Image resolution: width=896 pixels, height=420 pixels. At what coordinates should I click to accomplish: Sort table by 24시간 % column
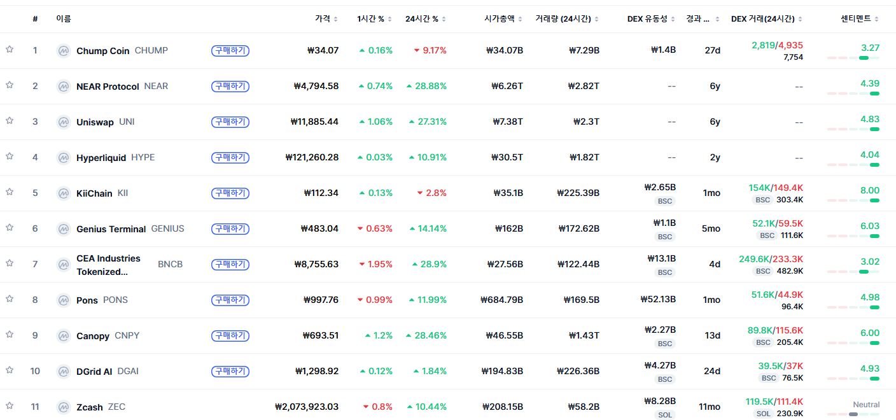click(426, 19)
